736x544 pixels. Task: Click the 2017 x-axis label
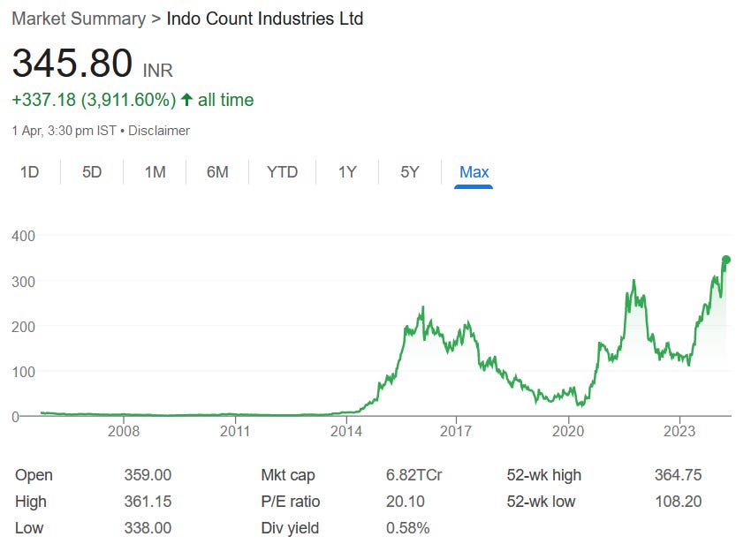456,432
